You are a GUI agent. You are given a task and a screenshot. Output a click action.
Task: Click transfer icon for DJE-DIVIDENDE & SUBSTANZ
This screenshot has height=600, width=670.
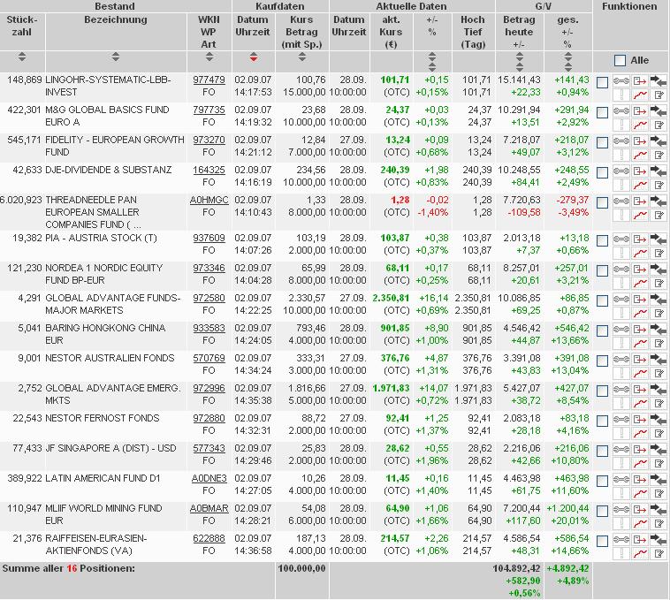[x=640, y=171]
